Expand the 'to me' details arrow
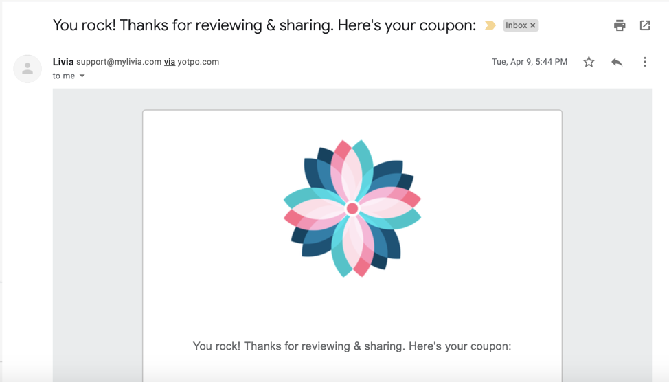669x382 pixels. pyautogui.click(x=82, y=76)
